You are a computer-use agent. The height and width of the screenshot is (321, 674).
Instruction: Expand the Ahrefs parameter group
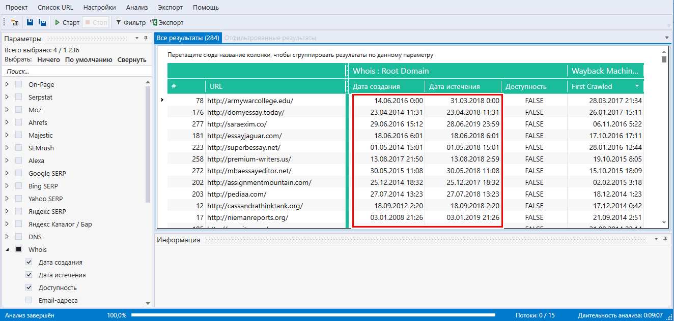pyautogui.click(x=7, y=123)
